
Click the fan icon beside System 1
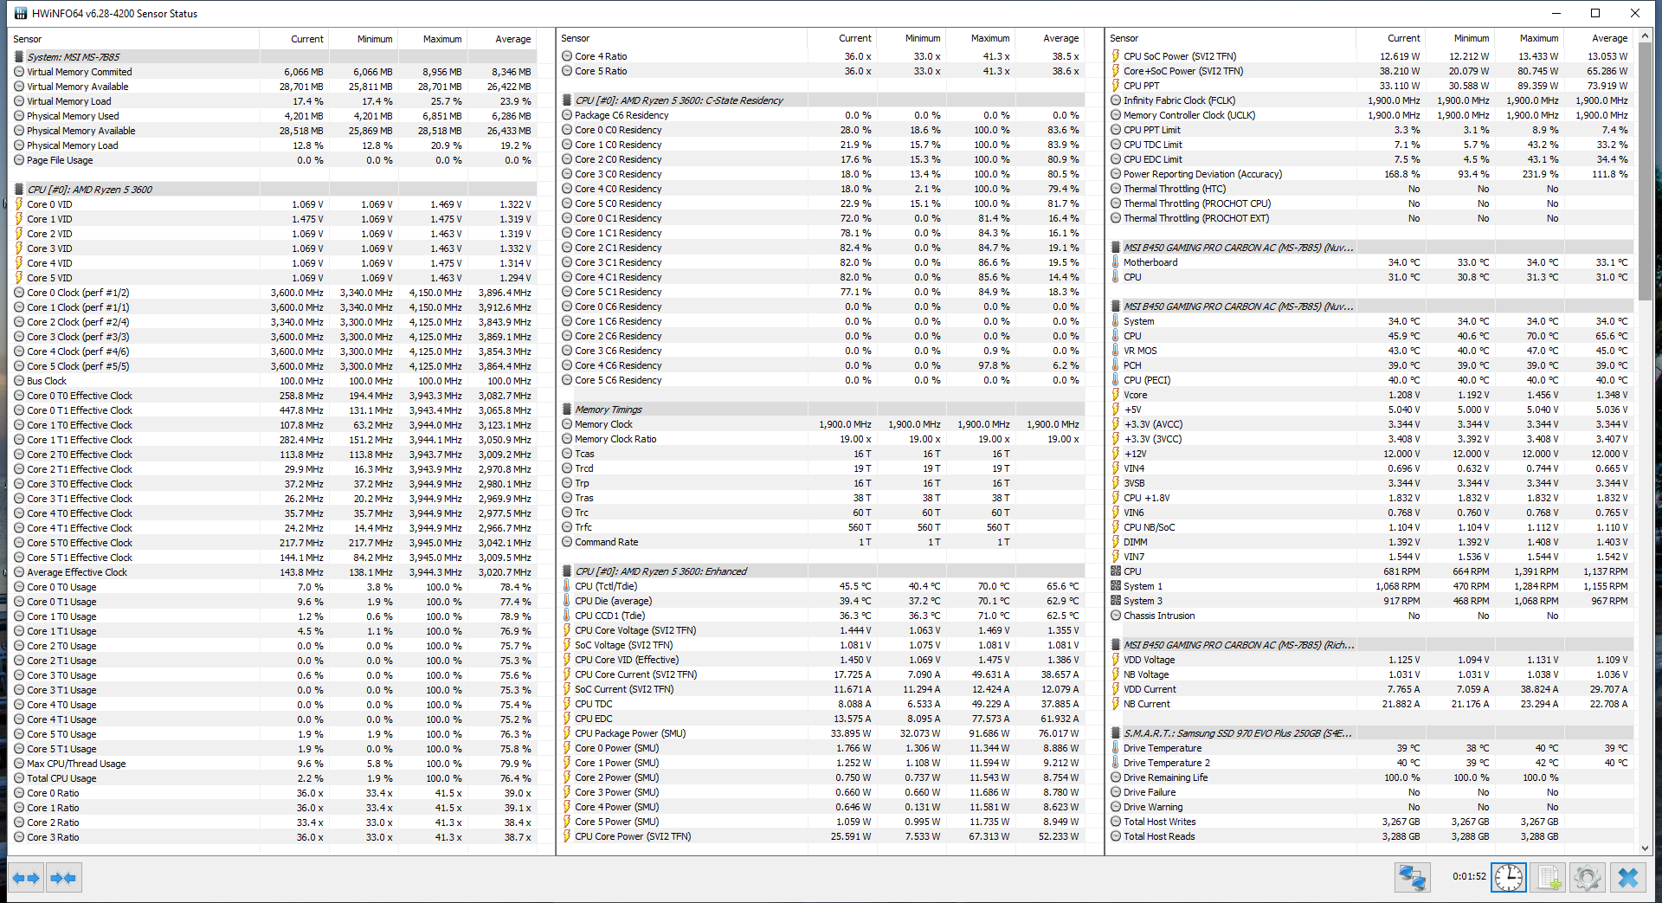click(x=1116, y=586)
